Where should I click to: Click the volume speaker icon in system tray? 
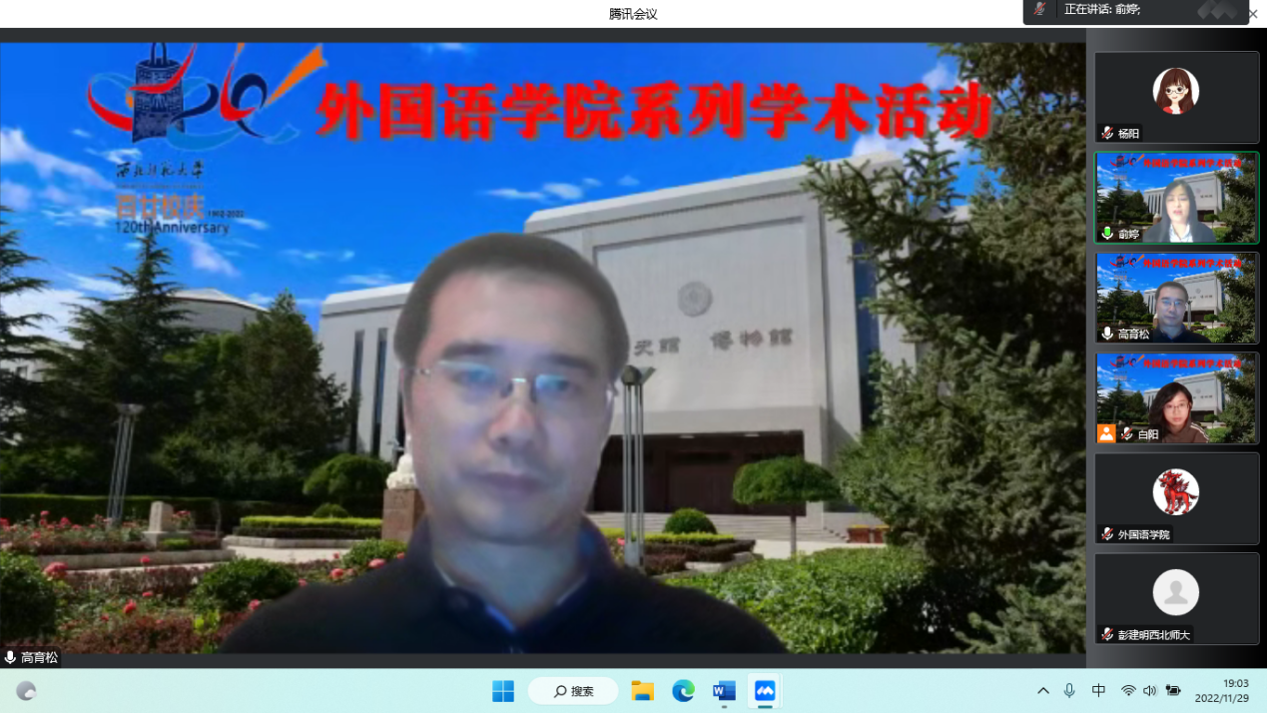point(1149,691)
